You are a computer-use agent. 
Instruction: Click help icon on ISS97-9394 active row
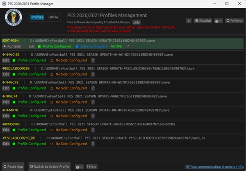click(x=128, y=47)
